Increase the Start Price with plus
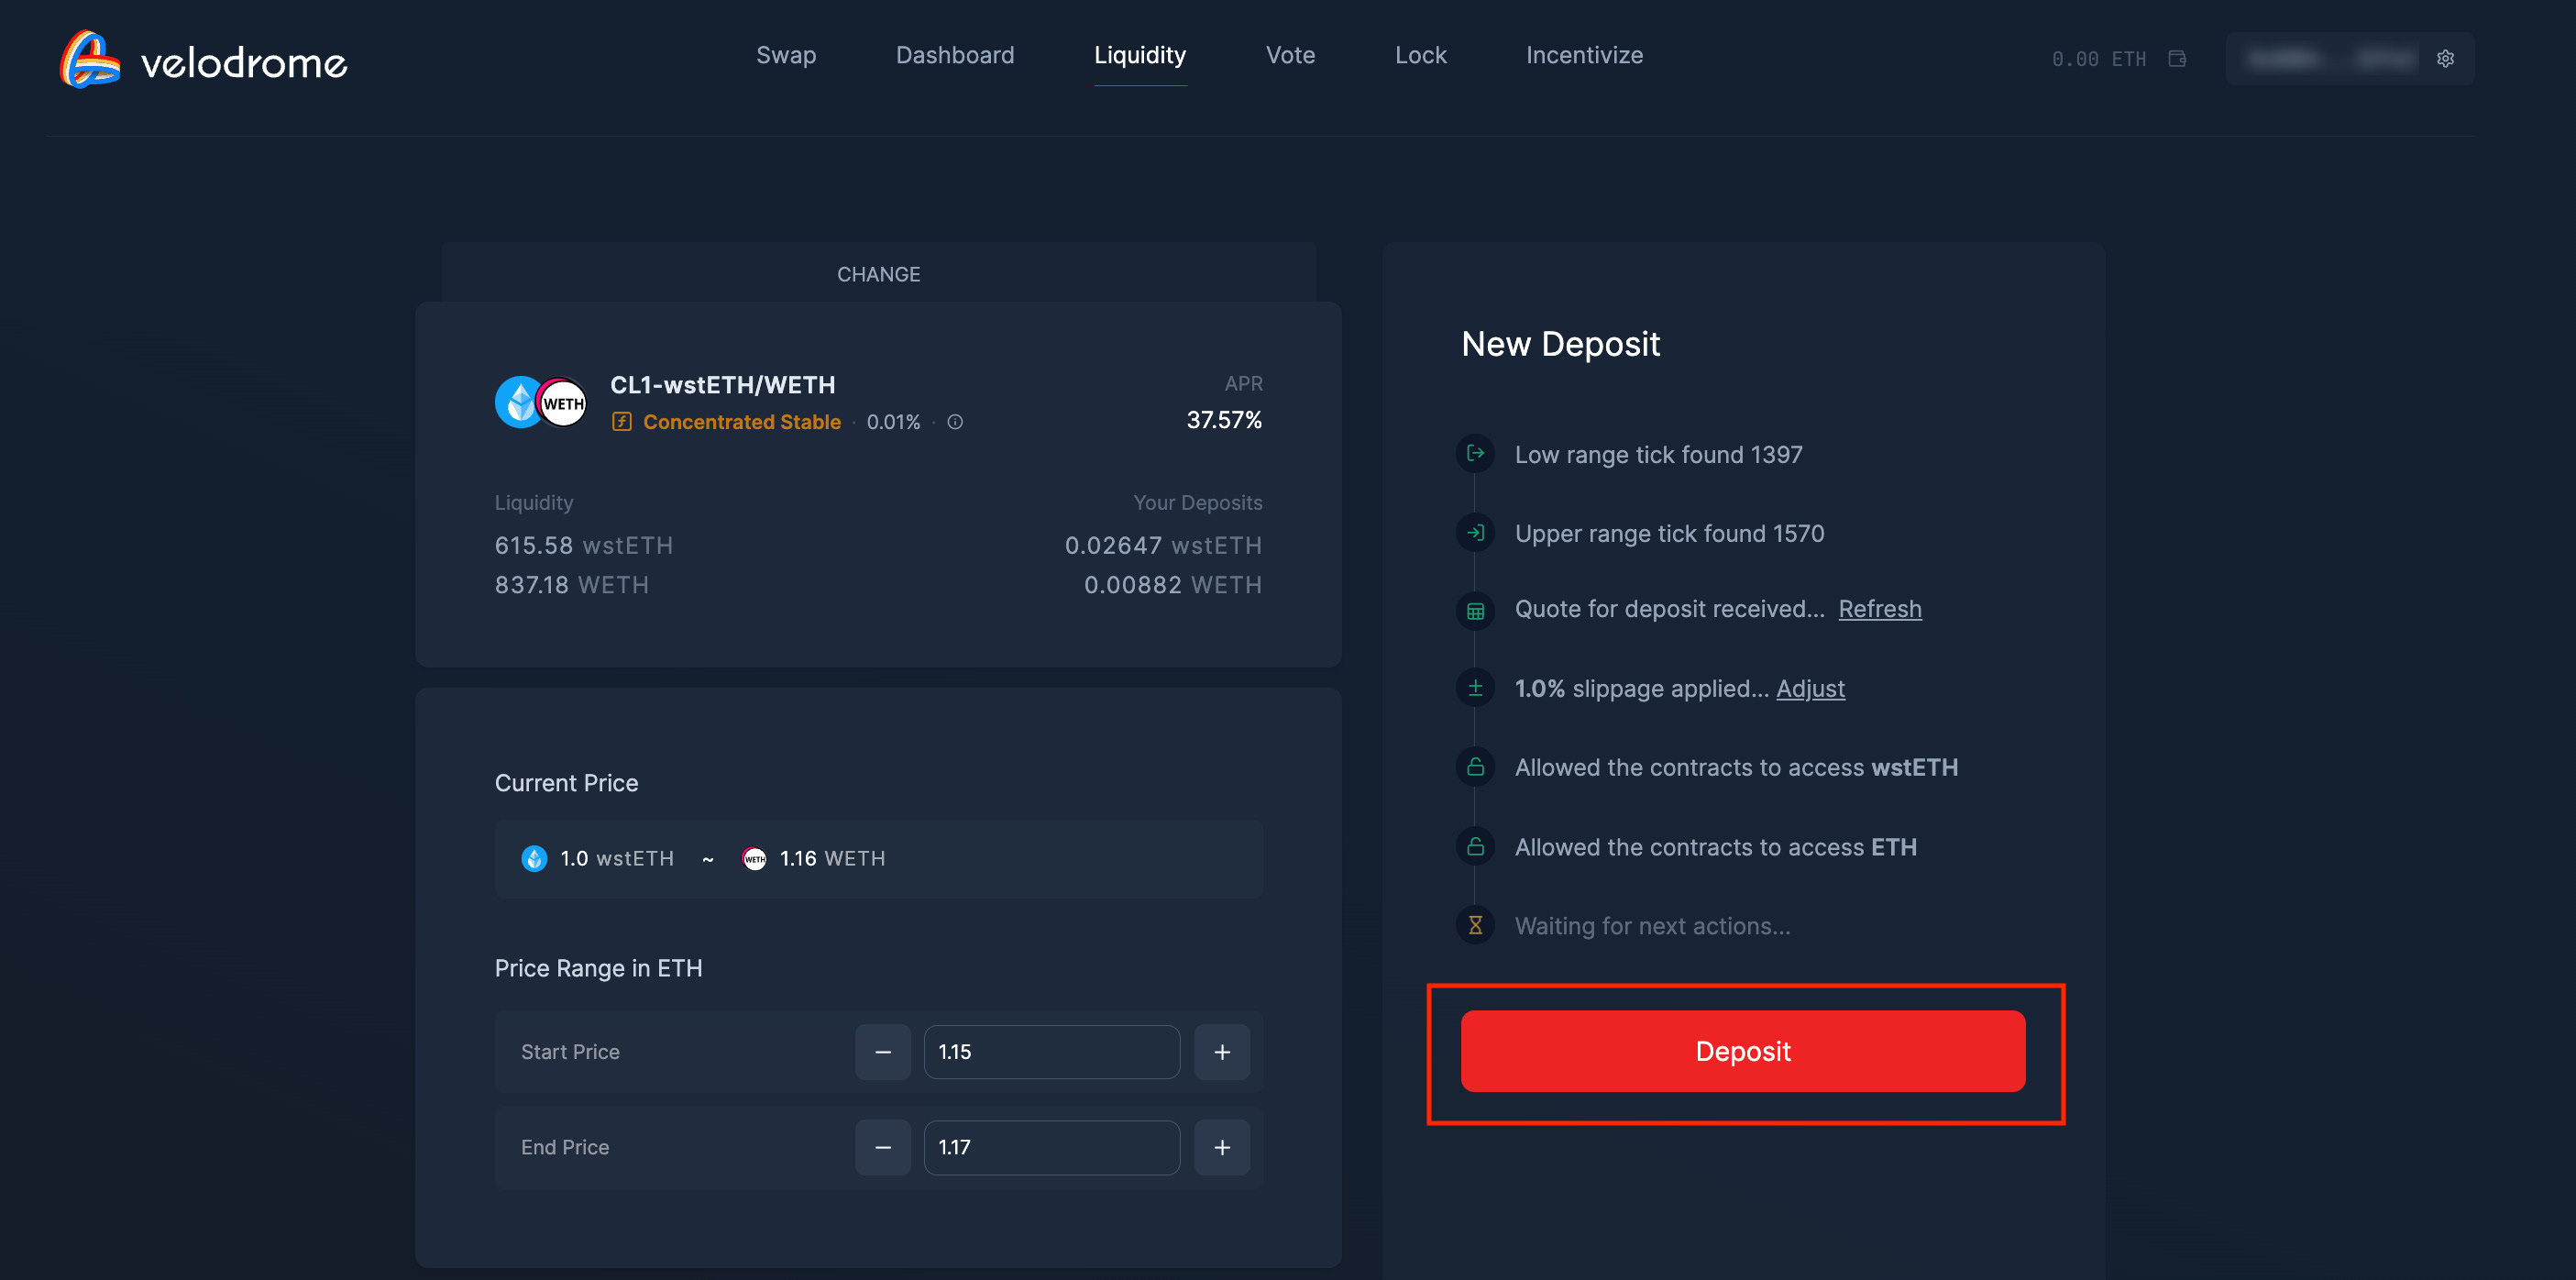 click(1221, 1052)
